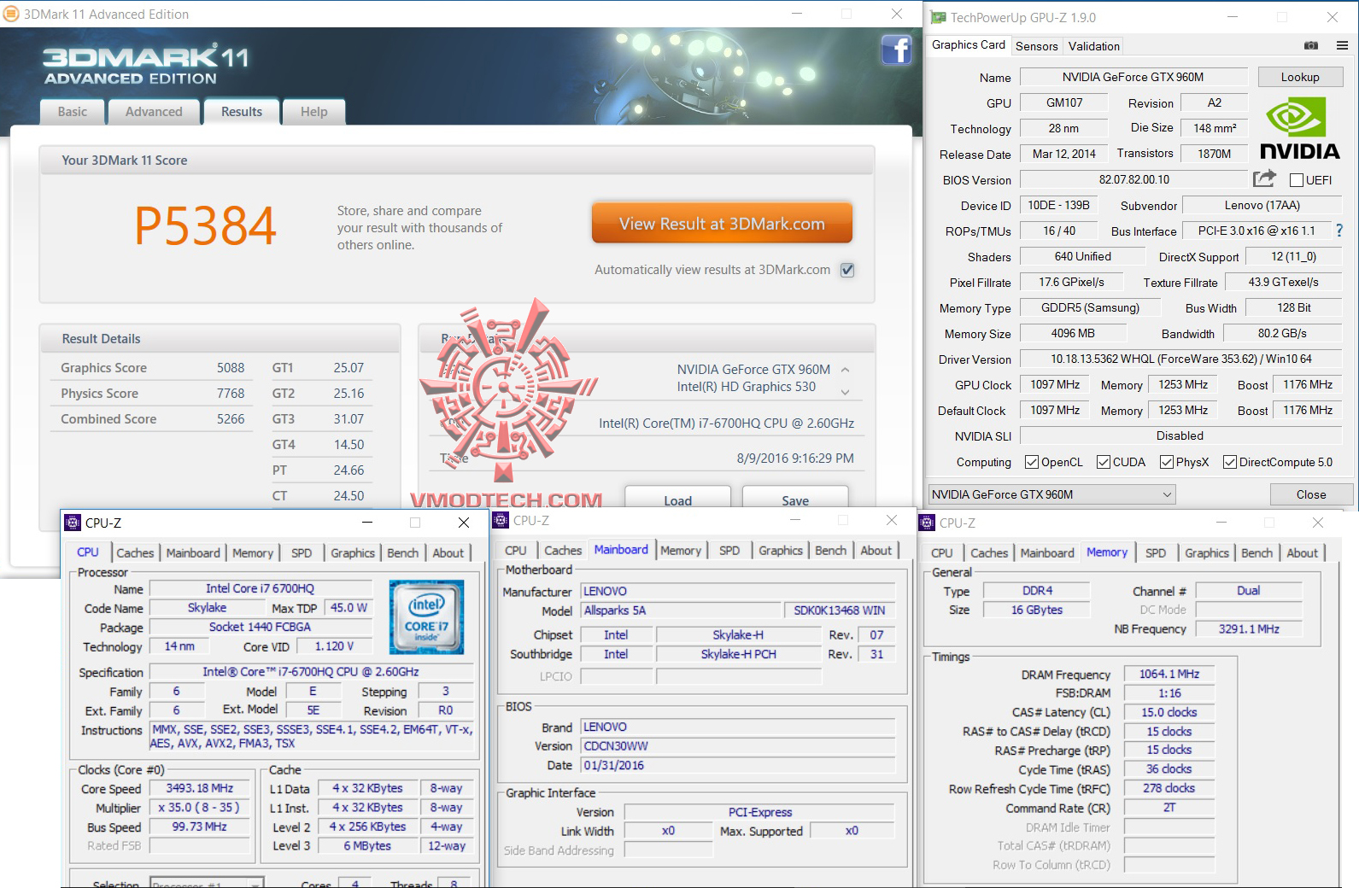Click the motherboard Model Allsparks 5A field
Viewport: 1359px width, 888px height.
[x=680, y=610]
